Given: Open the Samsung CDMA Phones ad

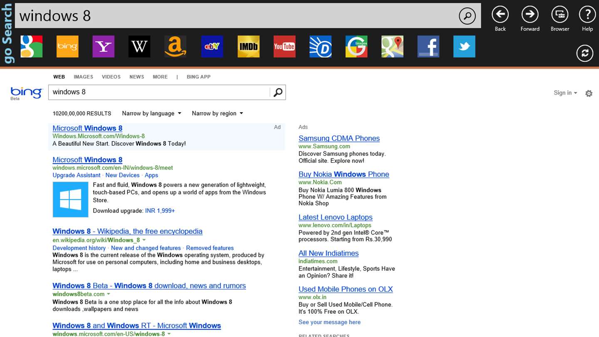Looking at the screenshot, I should [339, 139].
